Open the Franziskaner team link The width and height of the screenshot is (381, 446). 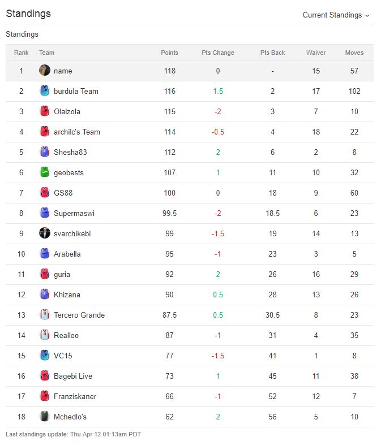point(75,396)
